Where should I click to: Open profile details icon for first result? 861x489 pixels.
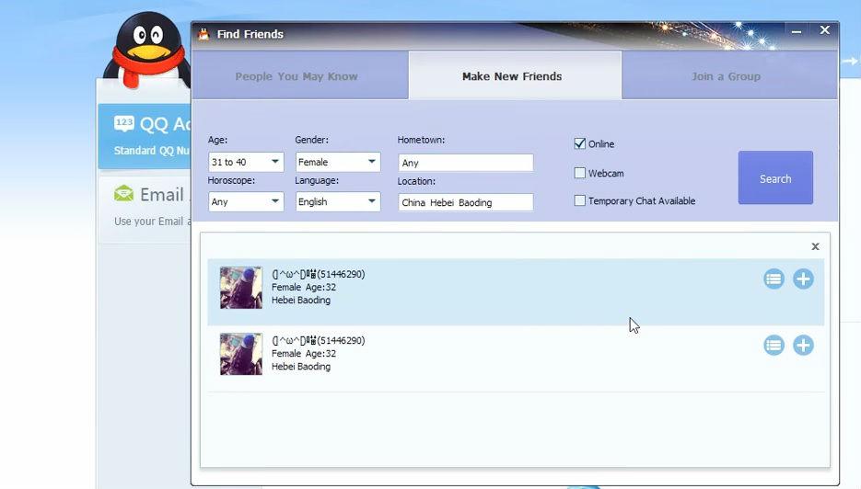point(774,279)
